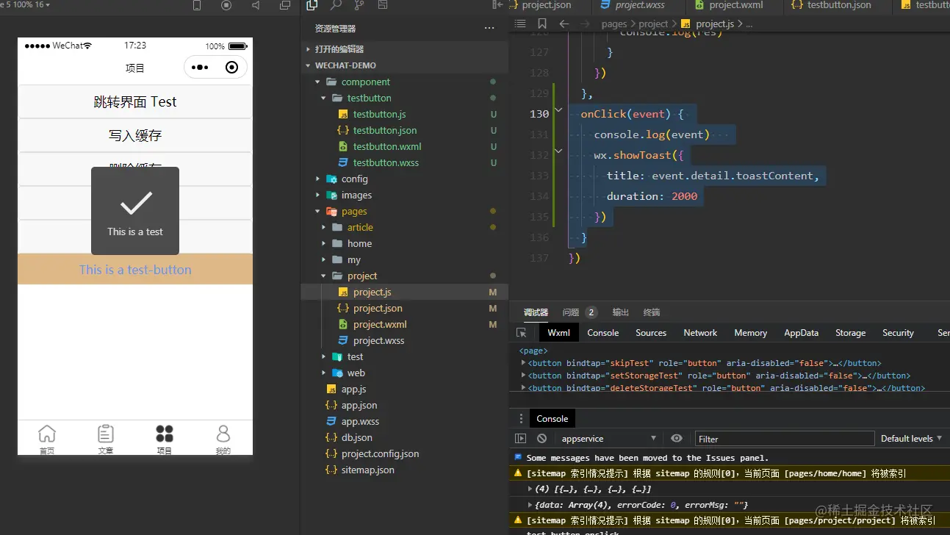The height and width of the screenshot is (535, 950).
Task: Click the element inspector selector icon
Action: pyautogui.click(x=521, y=333)
